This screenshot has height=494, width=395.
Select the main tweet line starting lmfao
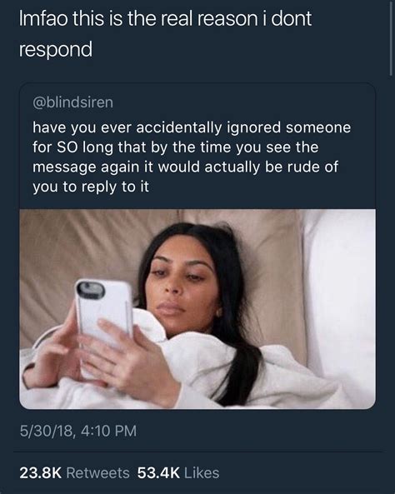[165, 18]
